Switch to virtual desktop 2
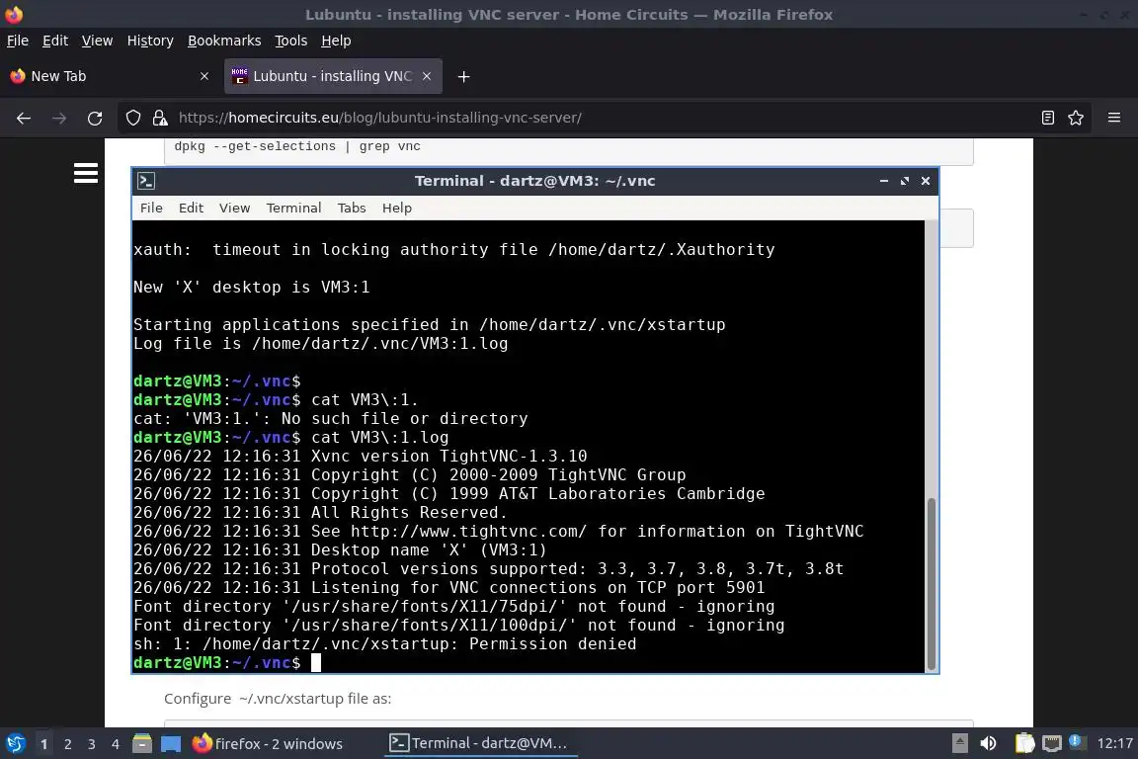1138x759 pixels. click(x=67, y=744)
